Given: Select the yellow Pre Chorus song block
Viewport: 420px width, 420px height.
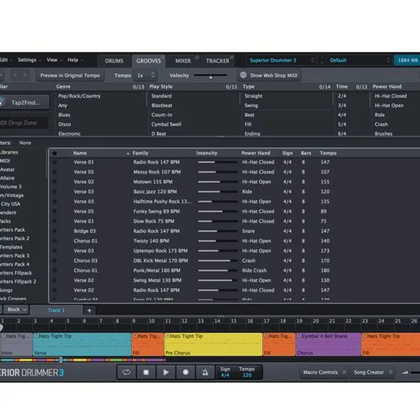Looking at the screenshot, I should pos(213,345).
